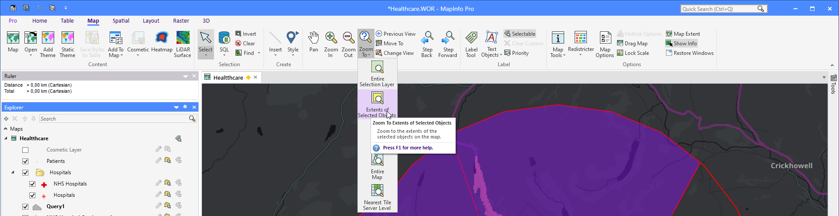Screen dimensions: 839x216
Task: Uncheck the Query1 layer checkbox
Action: tap(25, 206)
